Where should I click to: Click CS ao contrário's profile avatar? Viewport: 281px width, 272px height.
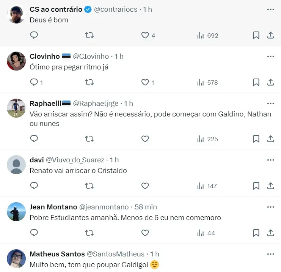(x=16, y=15)
